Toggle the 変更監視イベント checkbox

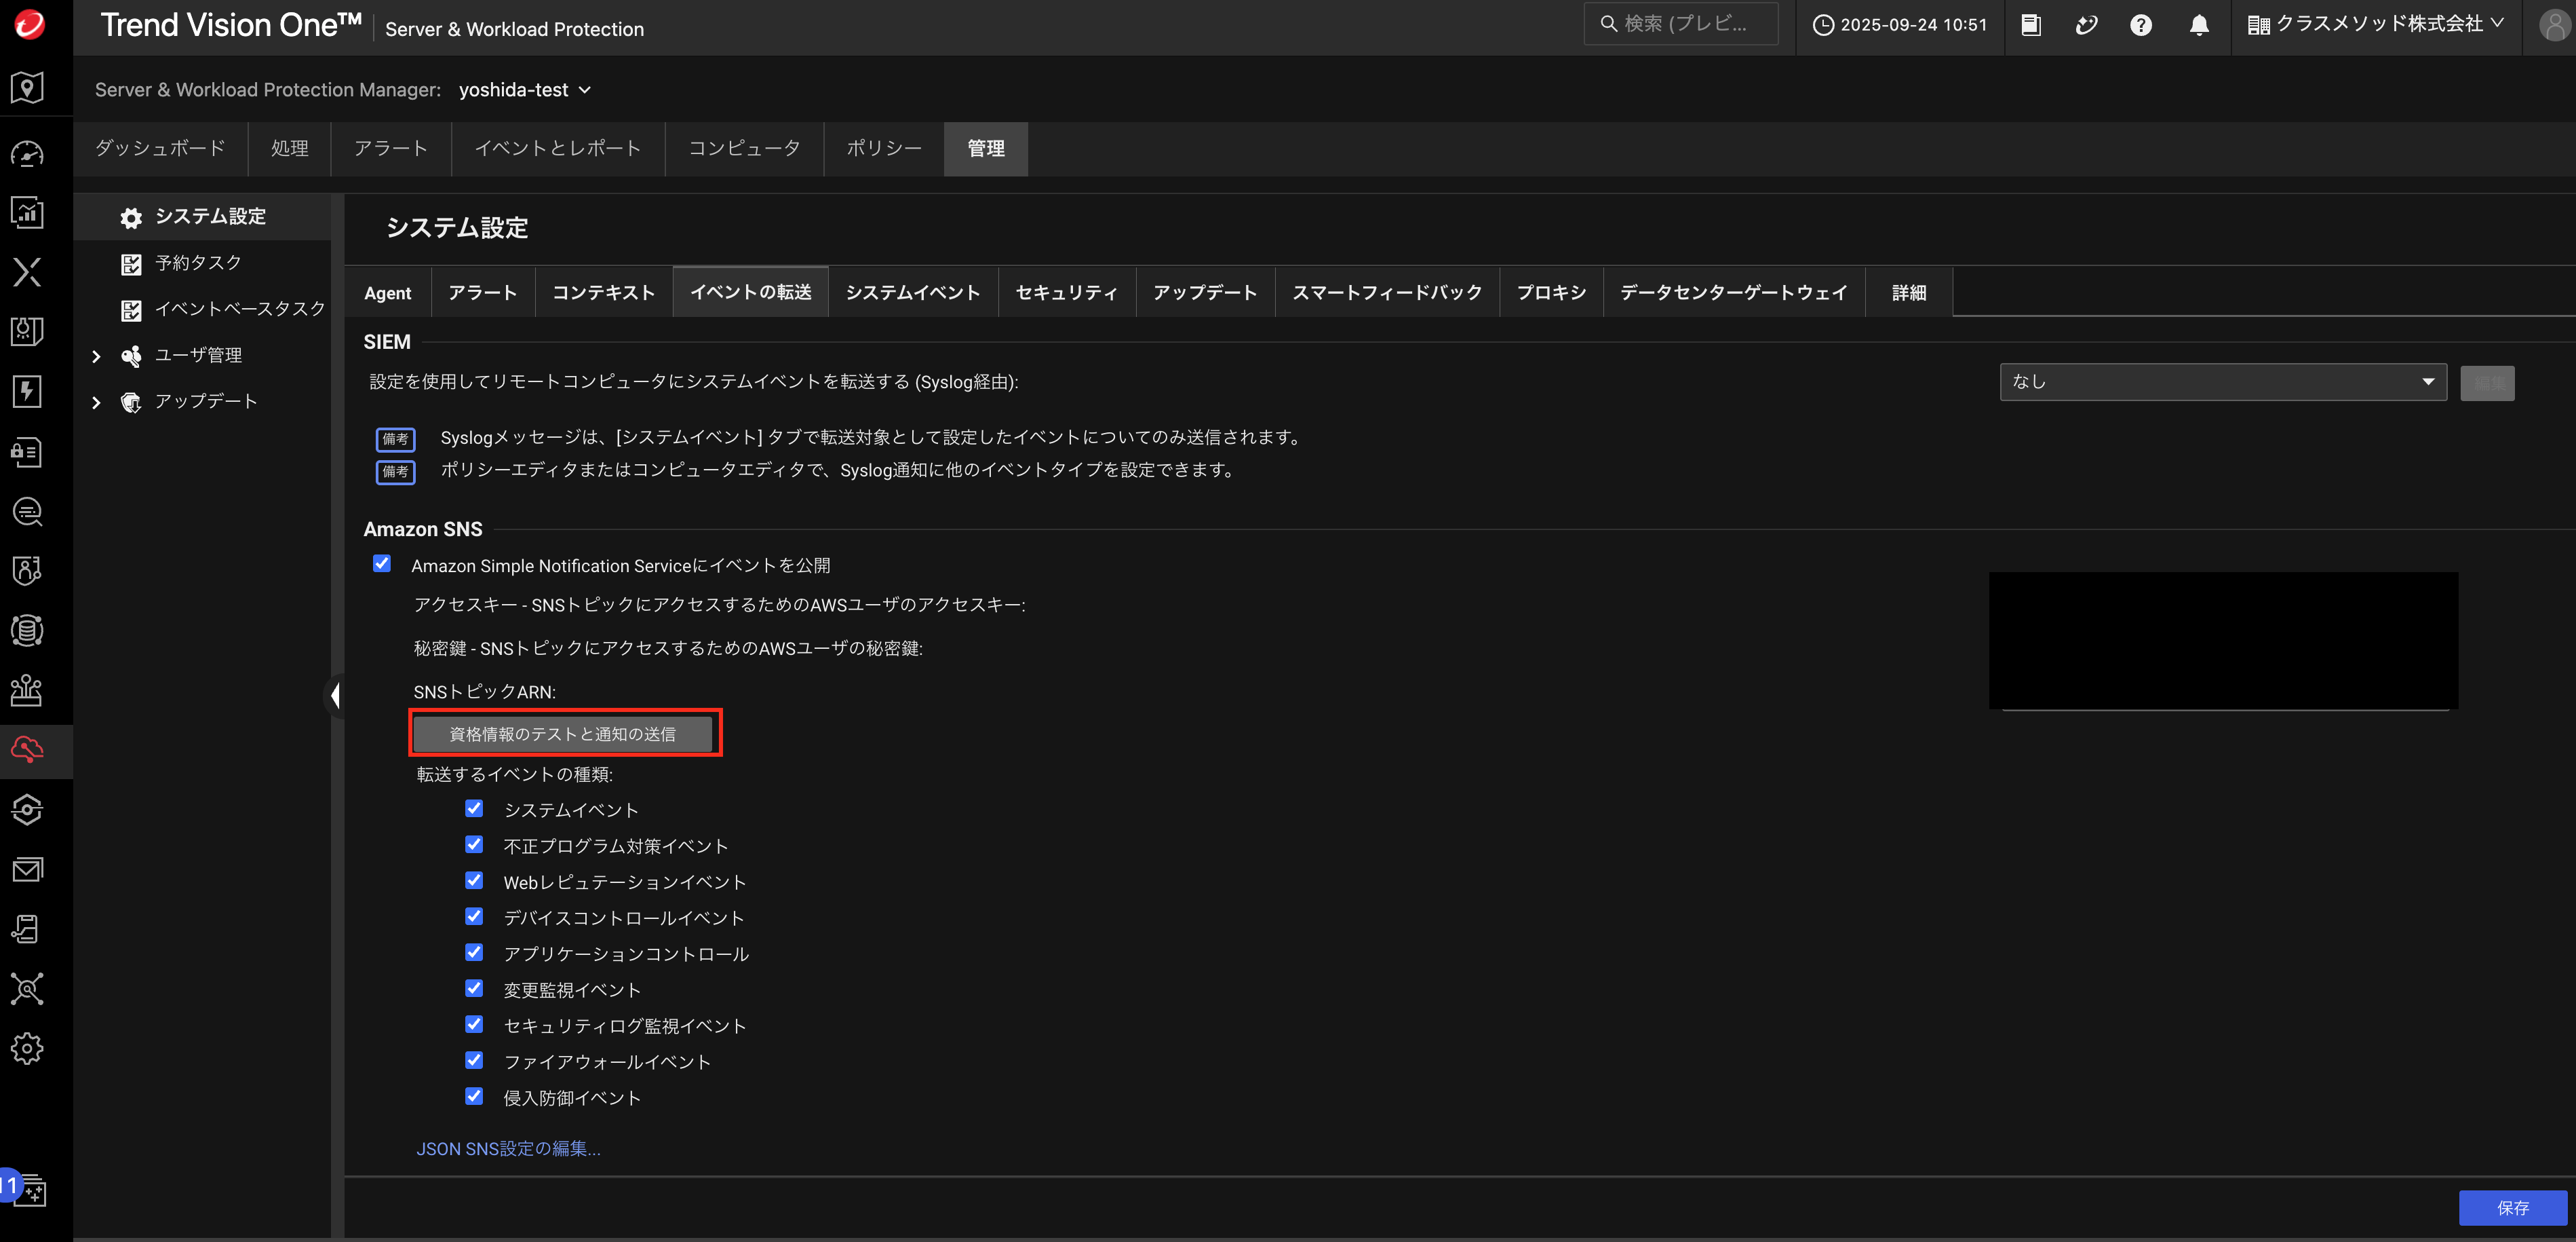pos(474,989)
